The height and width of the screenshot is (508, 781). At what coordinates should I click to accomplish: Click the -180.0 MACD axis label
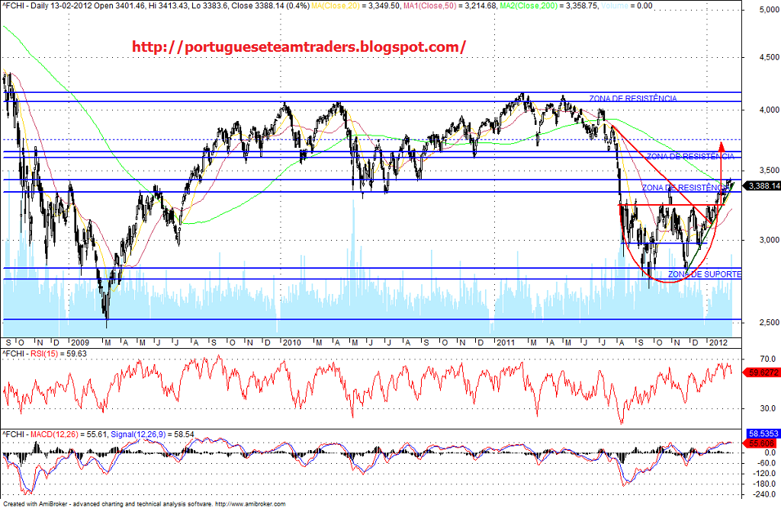click(765, 483)
